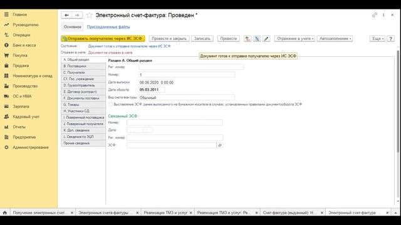Click the Дт/Кт postings toolbar icon
Image resolution: width=401 pixels, height=225 pixels.
[x=247, y=39]
